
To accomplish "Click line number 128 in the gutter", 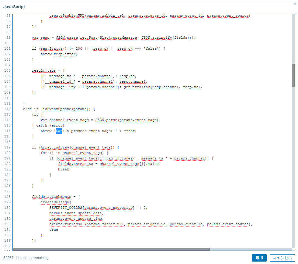I will click(x=7, y=197).
